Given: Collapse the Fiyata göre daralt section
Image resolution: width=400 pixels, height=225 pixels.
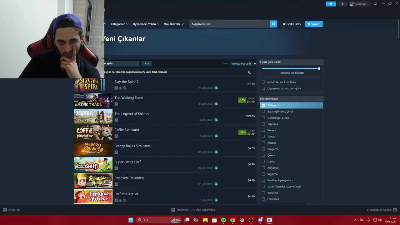Looking at the screenshot, I should pos(291,62).
